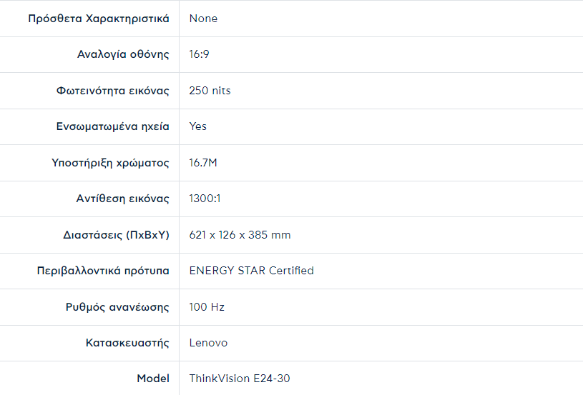This screenshot has height=395, width=583.
Task: Select the 16:9 aspect ratio value
Action: point(199,54)
